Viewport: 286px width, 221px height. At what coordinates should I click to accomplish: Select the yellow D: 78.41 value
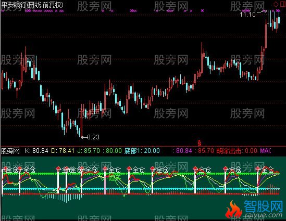point(63,151)
